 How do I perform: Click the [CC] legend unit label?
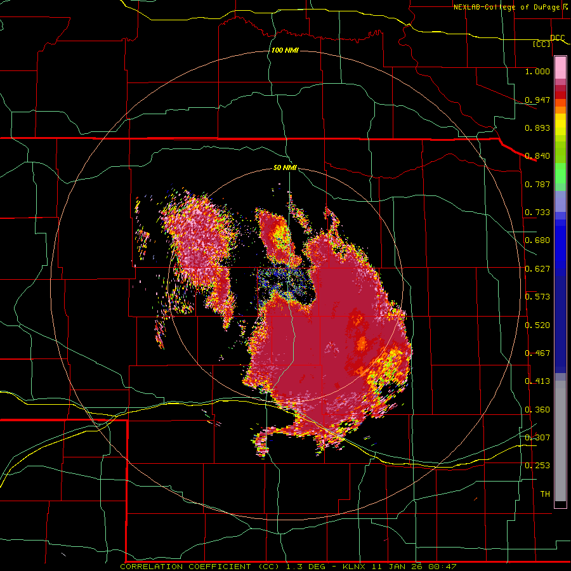[x=542, y=44]
